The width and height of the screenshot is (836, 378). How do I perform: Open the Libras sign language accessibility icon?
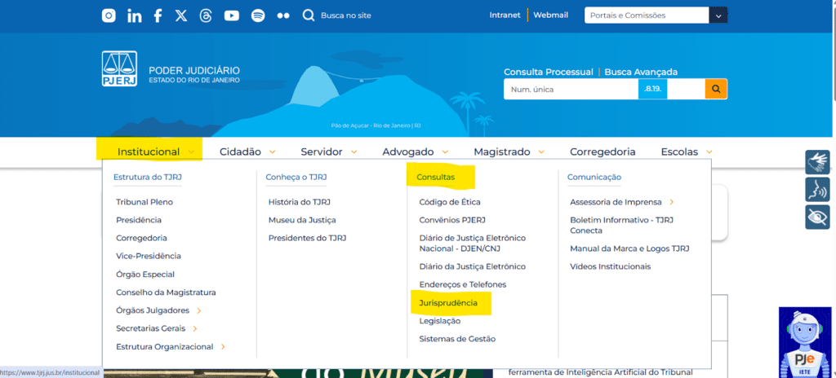point(817,162)
